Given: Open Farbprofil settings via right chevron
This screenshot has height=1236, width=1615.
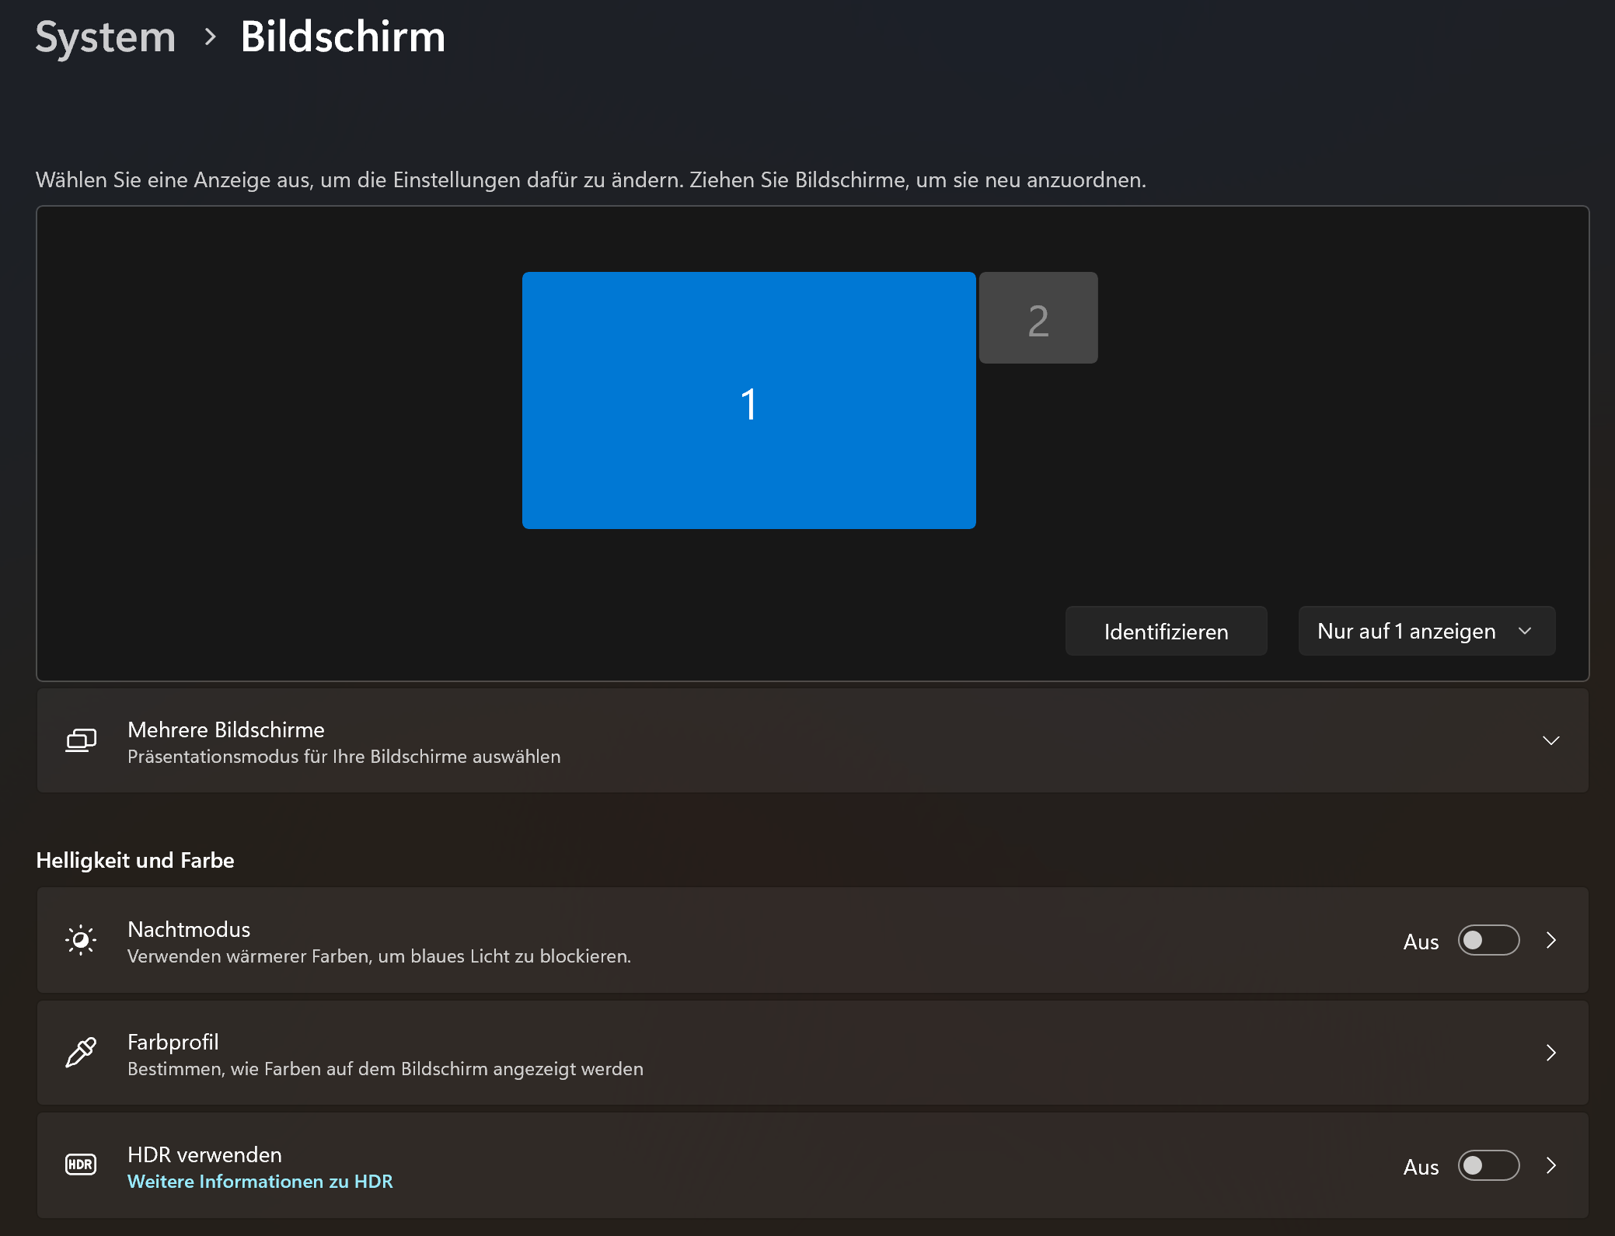Looking at the screenshot, I should (x=1551, y=1053).
